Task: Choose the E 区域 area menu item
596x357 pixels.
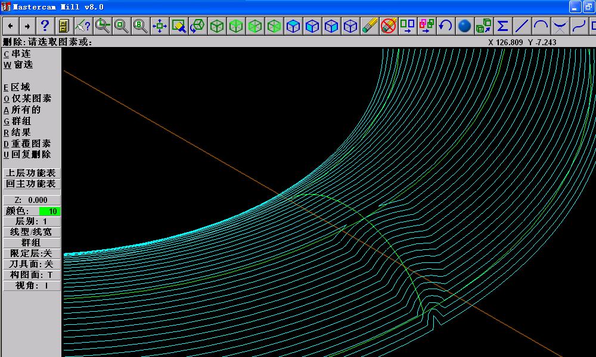Action: (x=17, y=87)
